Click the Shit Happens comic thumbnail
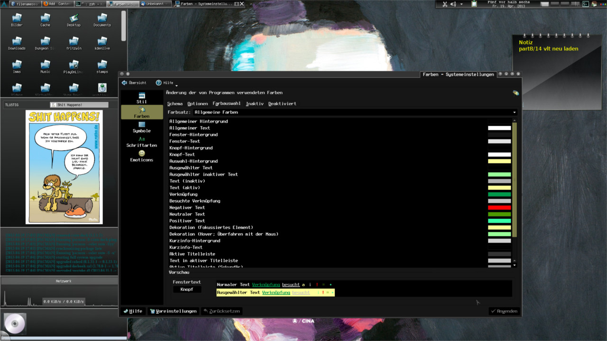Viewport: 607px width, 341px height. tap(64, 167)
